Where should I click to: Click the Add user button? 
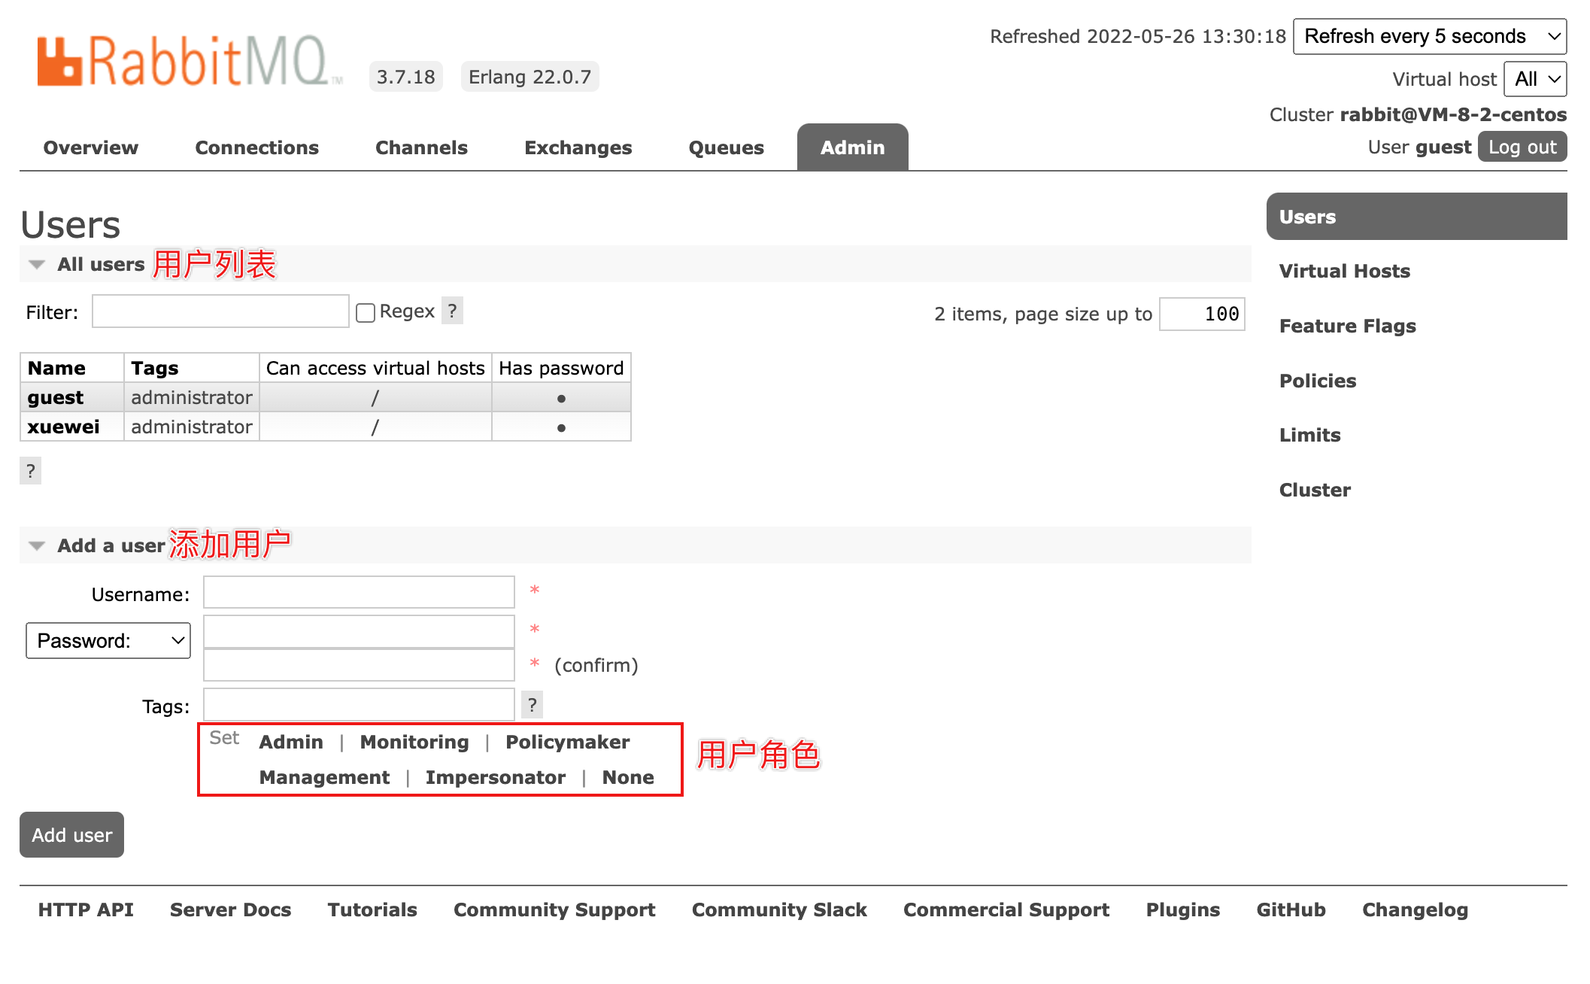[71, 835]
